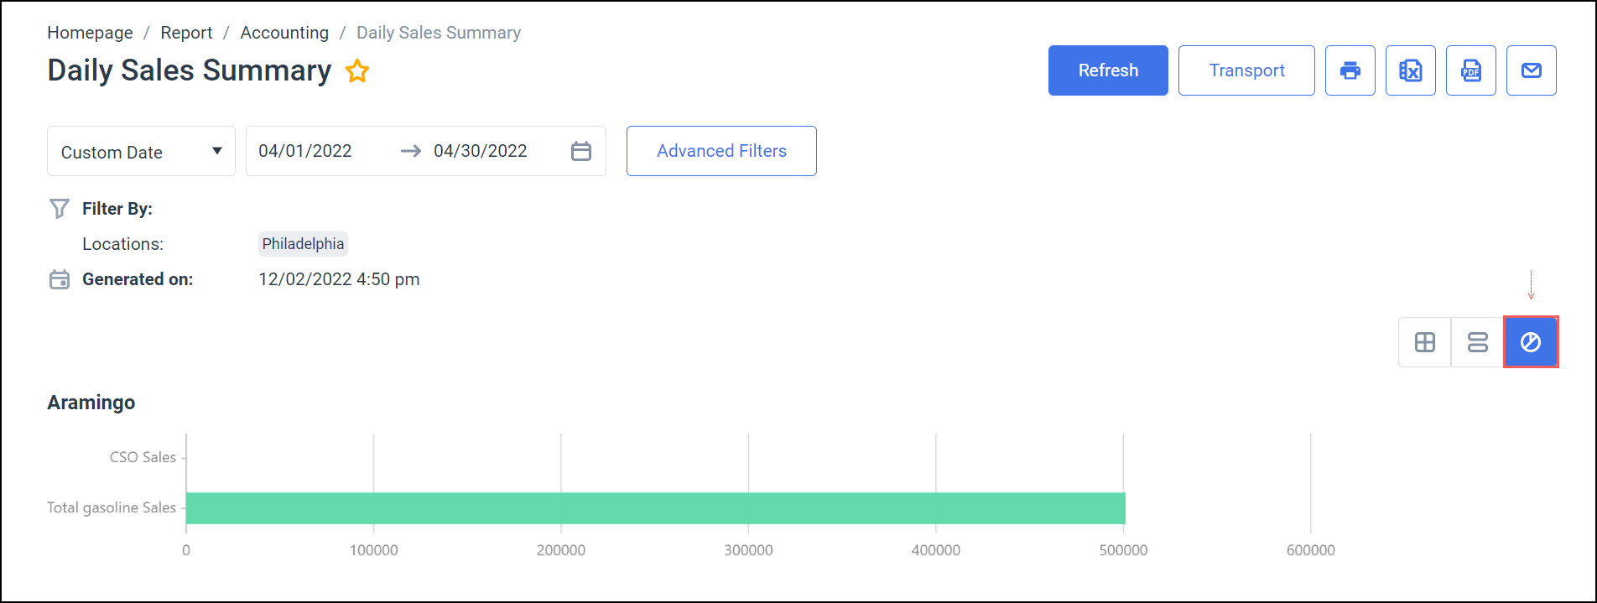Open Advanced Filters
Viewport: 1597px width, 603px height.
coord(720,151)
